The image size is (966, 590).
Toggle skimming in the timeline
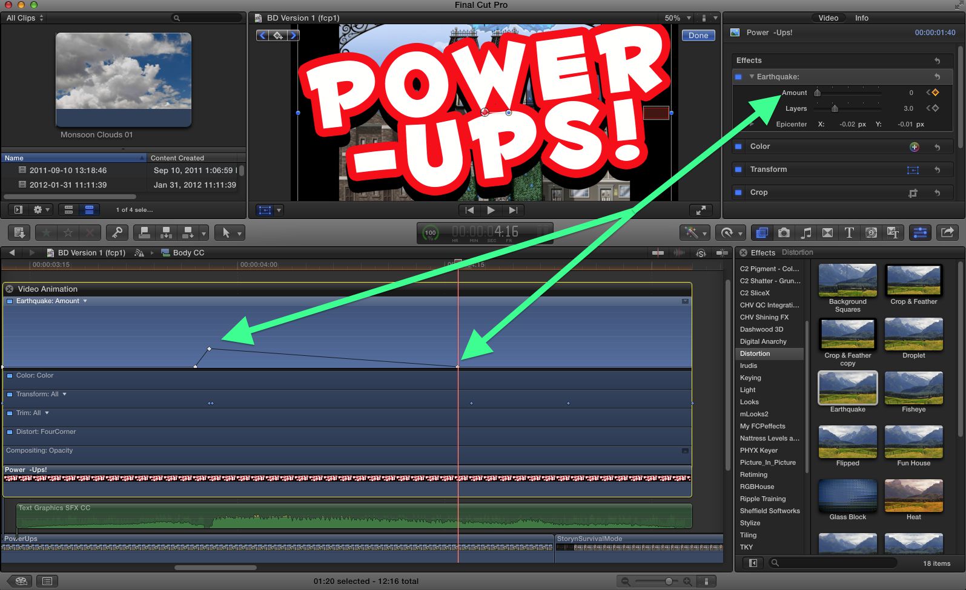[658, 253]
